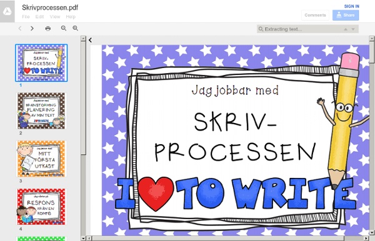
Task: Click document vertical scroll up arrow
Action: [x=372, y=38]
